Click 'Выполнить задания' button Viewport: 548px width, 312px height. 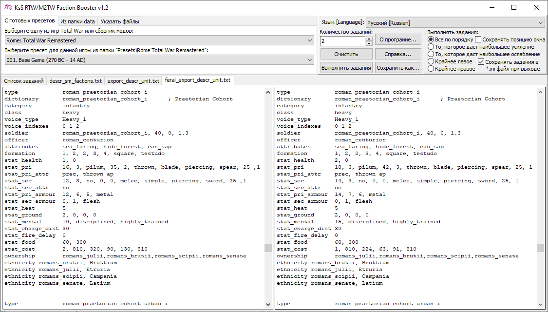[x=346, y=68]
